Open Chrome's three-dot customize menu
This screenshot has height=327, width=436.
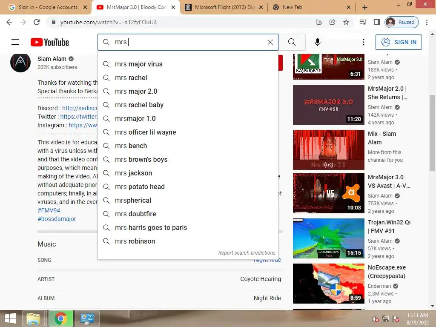[x=427, y=22]
